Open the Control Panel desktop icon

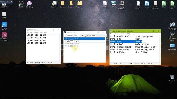point(172,47)
